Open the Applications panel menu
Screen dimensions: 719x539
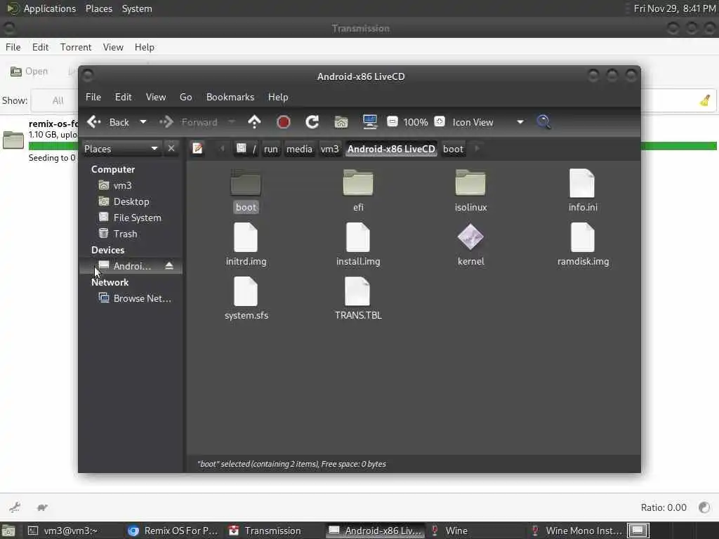41,8
